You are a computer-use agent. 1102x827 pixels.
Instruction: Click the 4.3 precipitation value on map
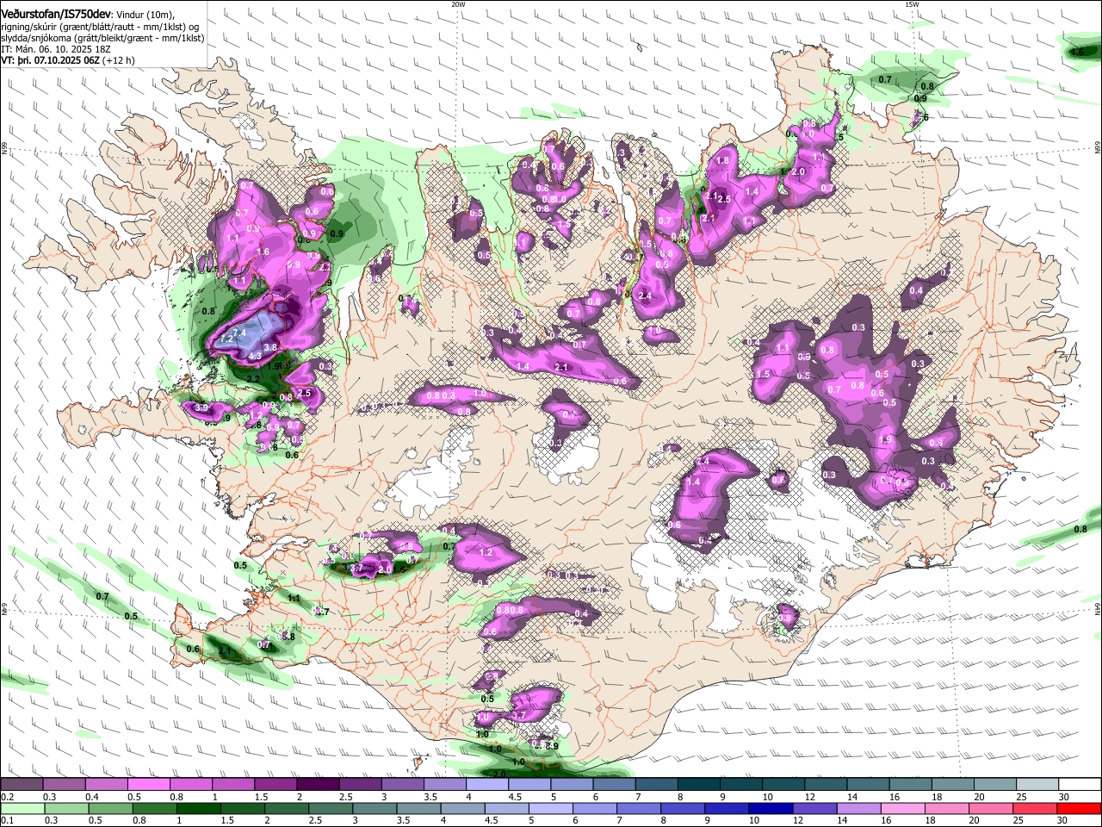coord(255,355)
